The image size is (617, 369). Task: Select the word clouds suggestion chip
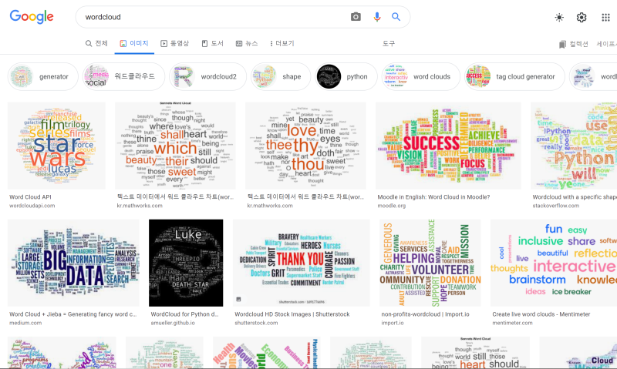tap(420, 76)
